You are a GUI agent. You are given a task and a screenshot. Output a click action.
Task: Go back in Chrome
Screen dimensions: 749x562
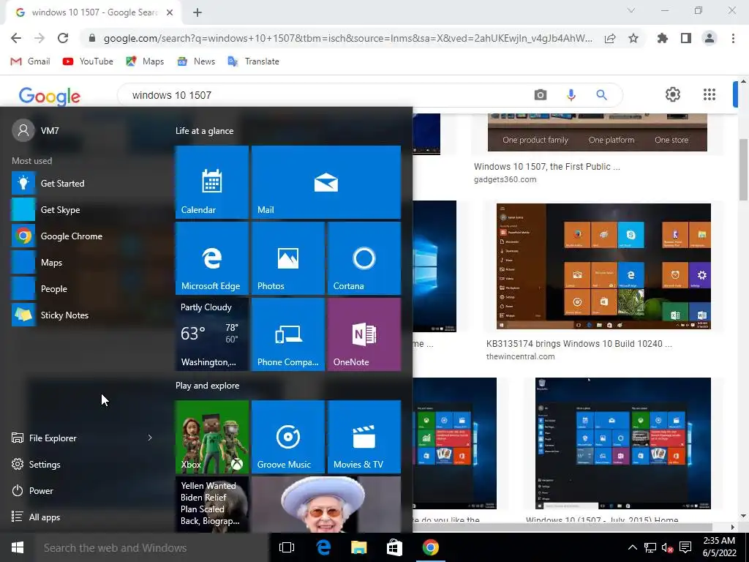pyautogui.click(x=16, y=38)
